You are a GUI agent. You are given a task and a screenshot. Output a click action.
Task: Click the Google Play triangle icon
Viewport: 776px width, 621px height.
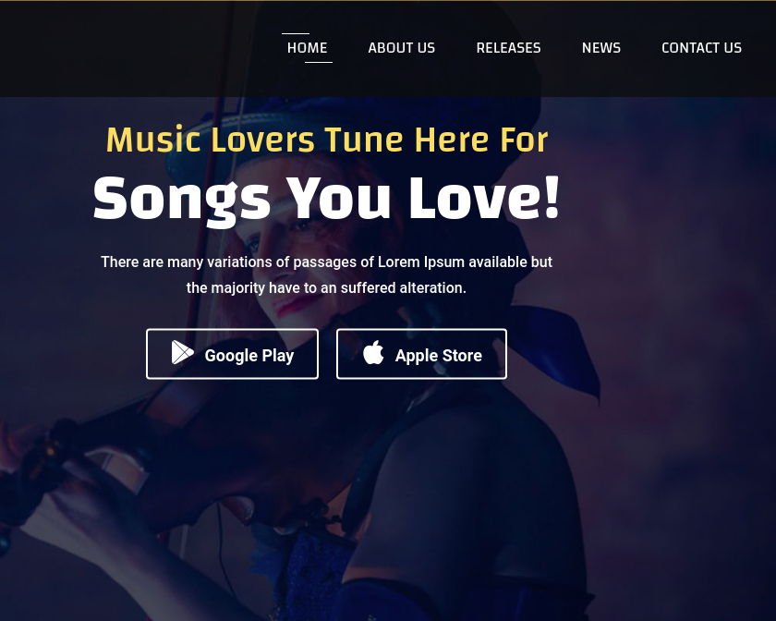[x=183, y=352]
